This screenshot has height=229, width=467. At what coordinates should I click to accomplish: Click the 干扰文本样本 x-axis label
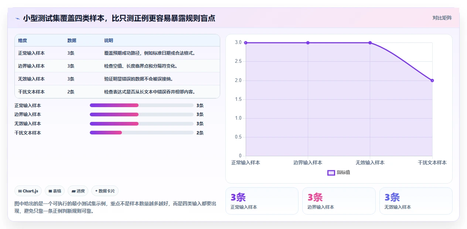pos(432,163)
